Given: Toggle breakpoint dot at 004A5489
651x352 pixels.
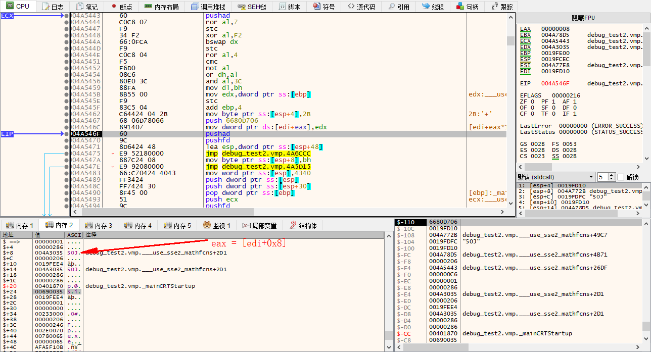Looking at the screenshot, I should tap(66, 180).
